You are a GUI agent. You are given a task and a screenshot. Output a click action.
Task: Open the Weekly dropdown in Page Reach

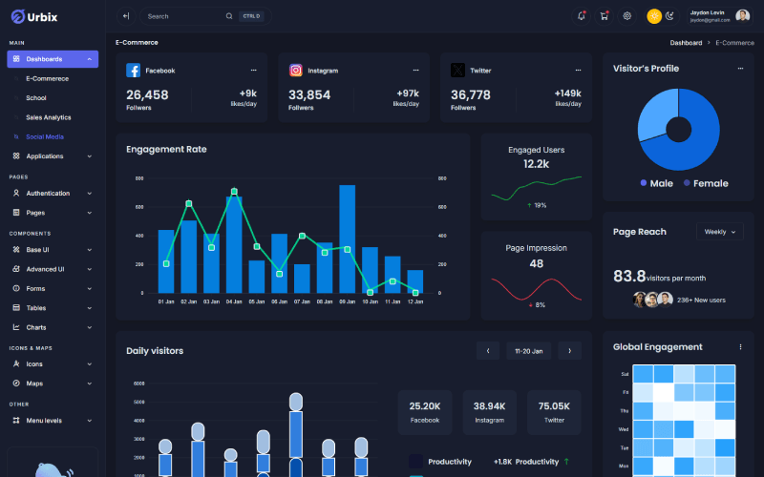[x=719, y=232]
